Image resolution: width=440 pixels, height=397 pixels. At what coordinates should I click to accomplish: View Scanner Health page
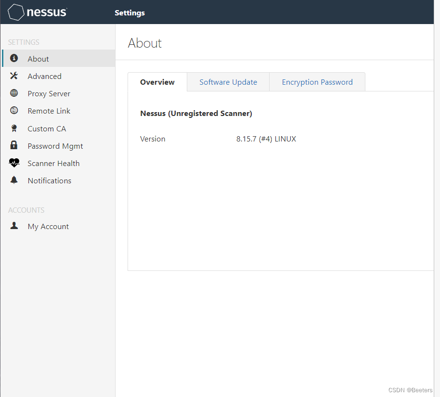point(59,163)
